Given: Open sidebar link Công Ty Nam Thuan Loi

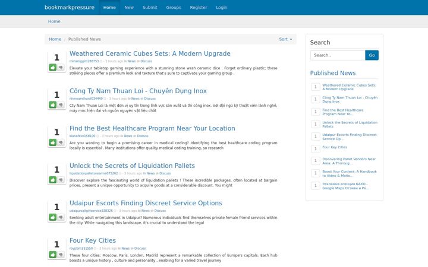Looking at the screenshot, I should [350, 100].
